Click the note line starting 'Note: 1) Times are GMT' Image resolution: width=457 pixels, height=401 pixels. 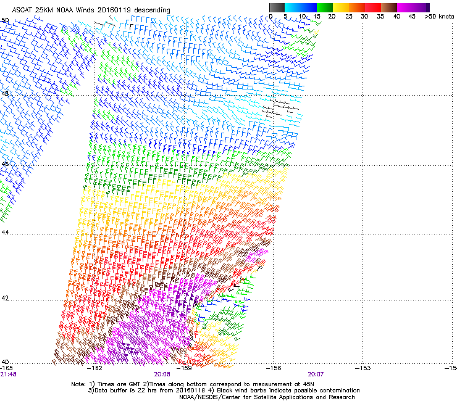193,384
